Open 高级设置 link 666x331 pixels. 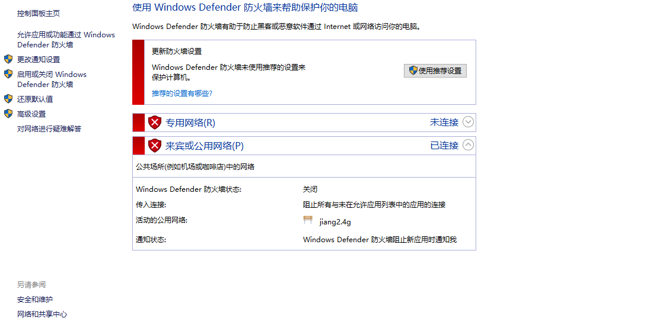pos(31,114)
